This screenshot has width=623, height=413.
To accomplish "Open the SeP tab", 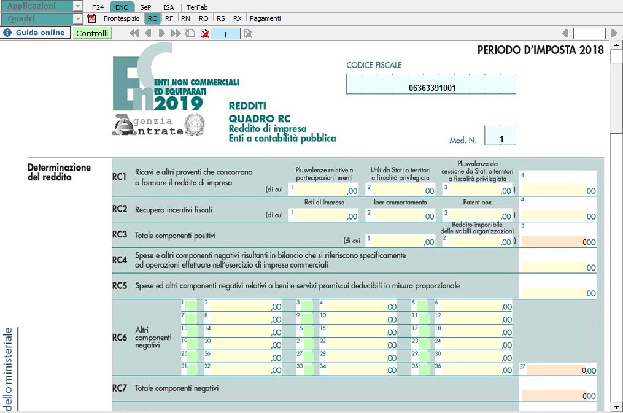I will pos(145,7).
